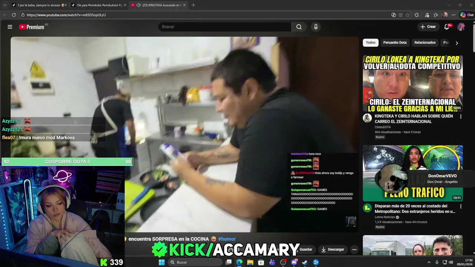Open browser extensions puzzle icon

point(417,15)
